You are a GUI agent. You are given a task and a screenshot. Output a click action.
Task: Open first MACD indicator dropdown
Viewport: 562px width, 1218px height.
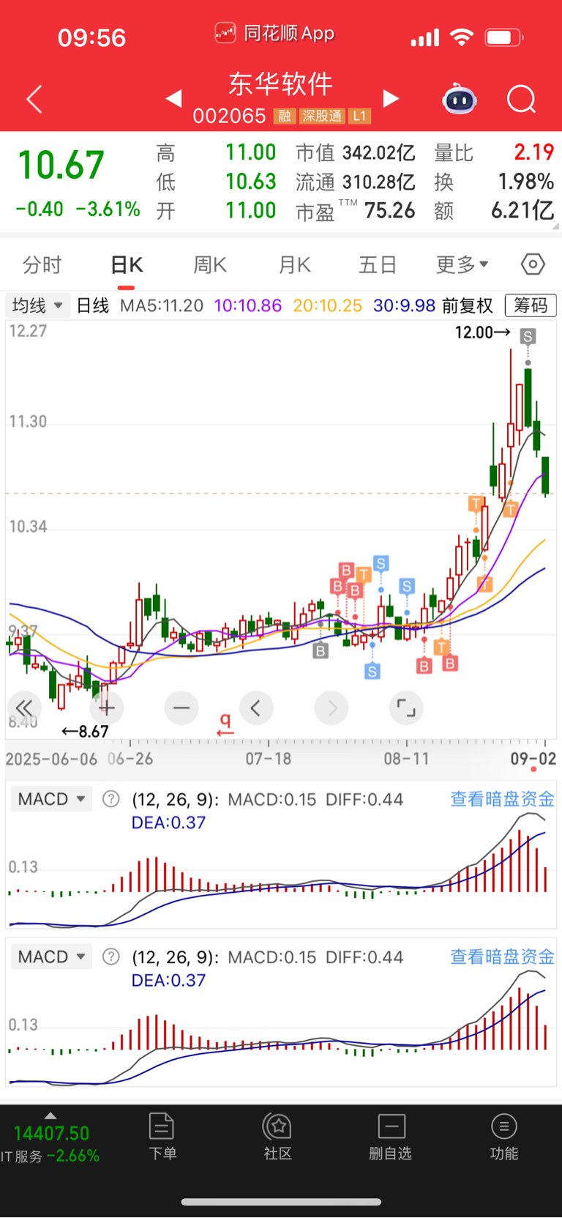[51, 799]
